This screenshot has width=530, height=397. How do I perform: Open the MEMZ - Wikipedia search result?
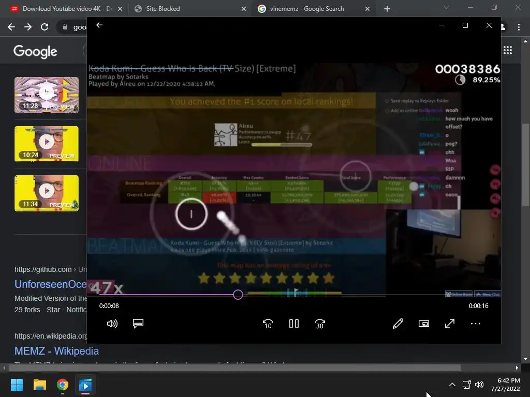[x=56, y=351]
